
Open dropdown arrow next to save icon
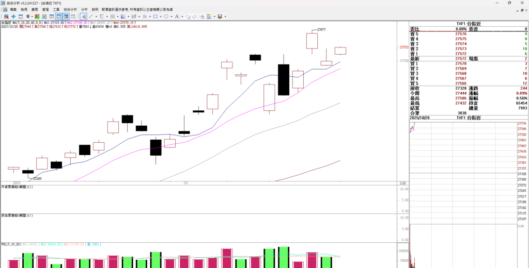coord(225,16)
